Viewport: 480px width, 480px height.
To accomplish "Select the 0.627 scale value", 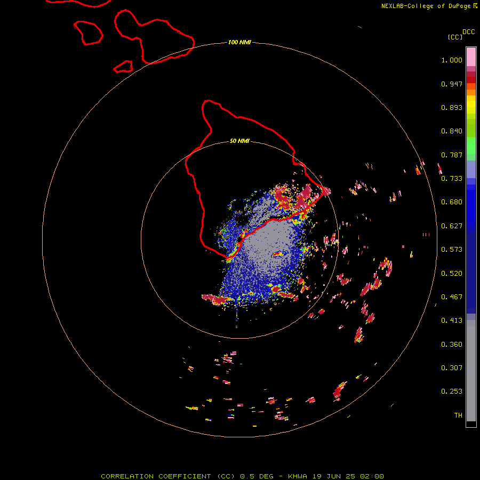I will pyautogui.click(x=452, y=226).
